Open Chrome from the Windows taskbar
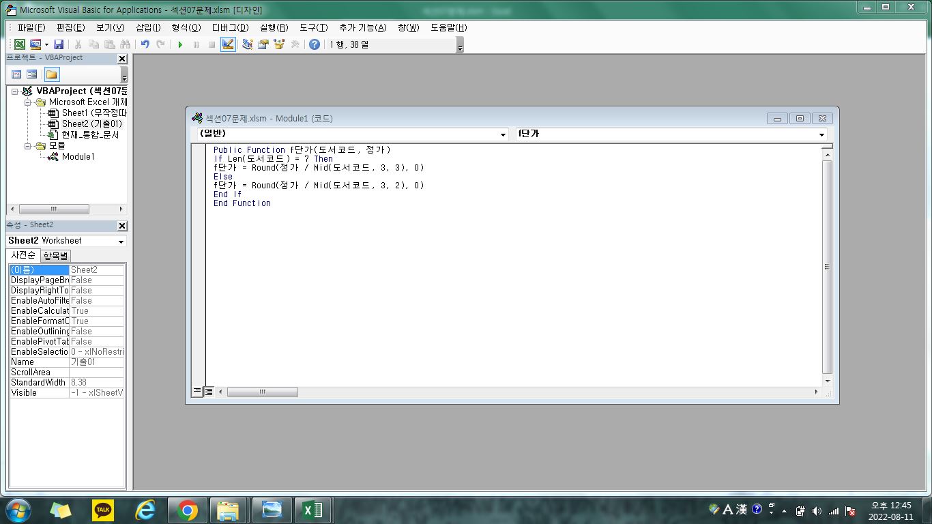 click(x=187, y=510)
